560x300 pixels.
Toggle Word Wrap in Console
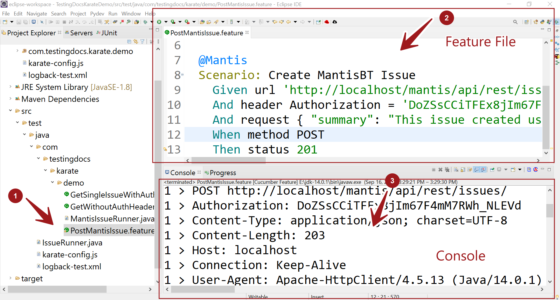tap(469, 170)
